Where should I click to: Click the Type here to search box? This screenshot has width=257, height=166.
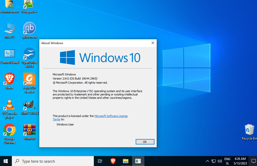pos(53,161)
